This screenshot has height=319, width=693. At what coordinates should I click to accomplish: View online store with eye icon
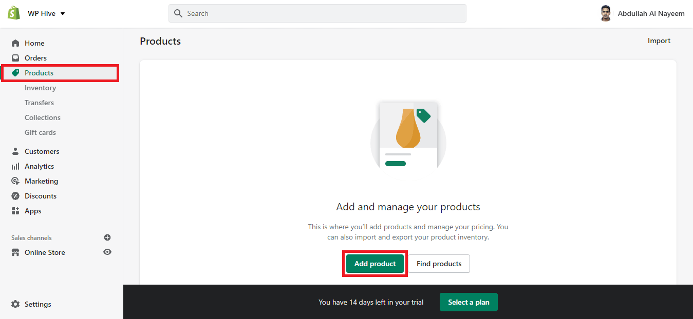tap(107, 252)
